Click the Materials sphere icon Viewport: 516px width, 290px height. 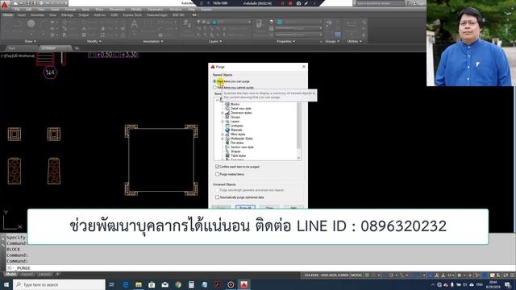227,130
